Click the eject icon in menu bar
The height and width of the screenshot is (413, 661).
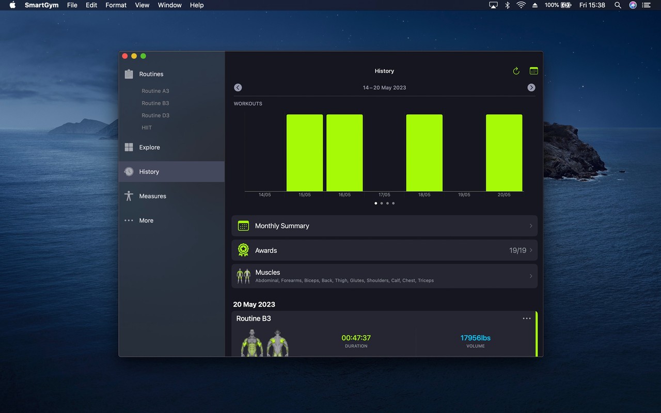pos(535,5)
